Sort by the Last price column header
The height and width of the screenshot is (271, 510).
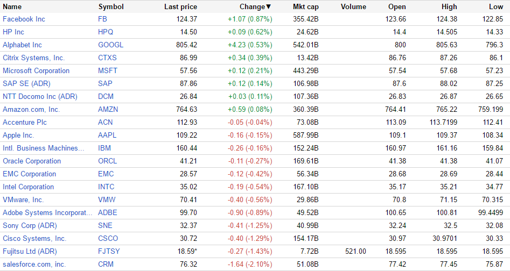[x=180, y=7]
